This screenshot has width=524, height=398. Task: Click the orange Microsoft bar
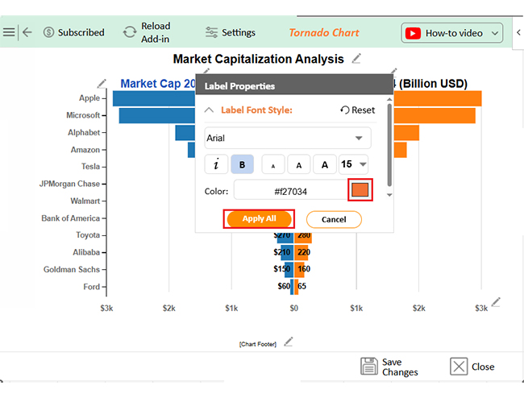coord(435,115)
